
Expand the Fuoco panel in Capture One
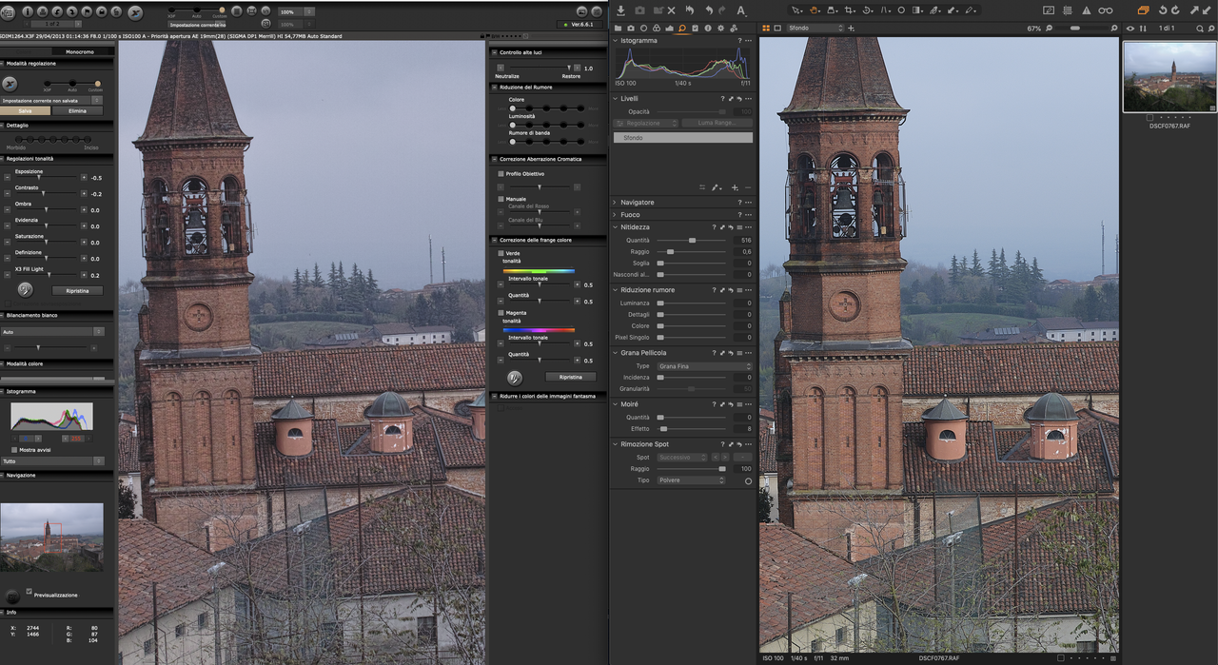pos(615,214)
